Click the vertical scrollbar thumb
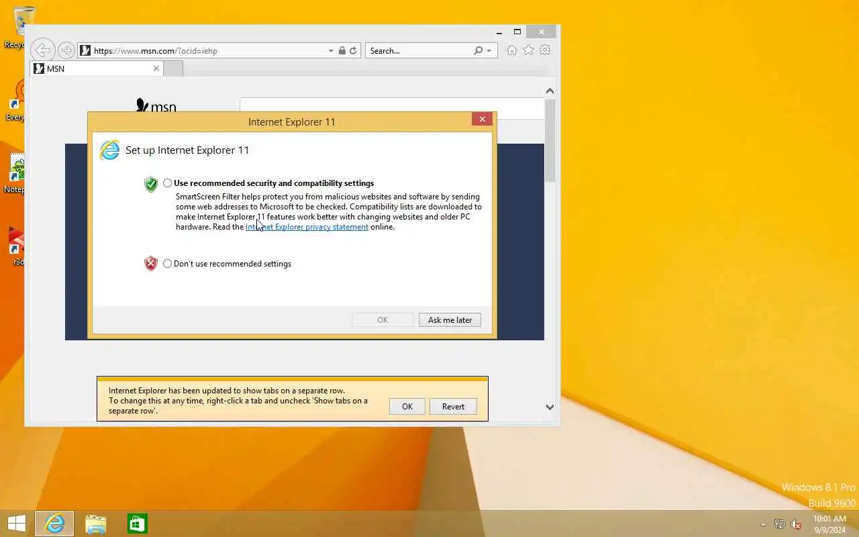 (550, 140)
